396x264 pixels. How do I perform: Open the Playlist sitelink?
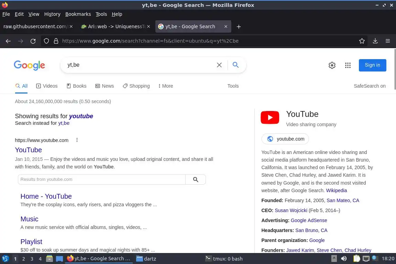coord(31,242)
